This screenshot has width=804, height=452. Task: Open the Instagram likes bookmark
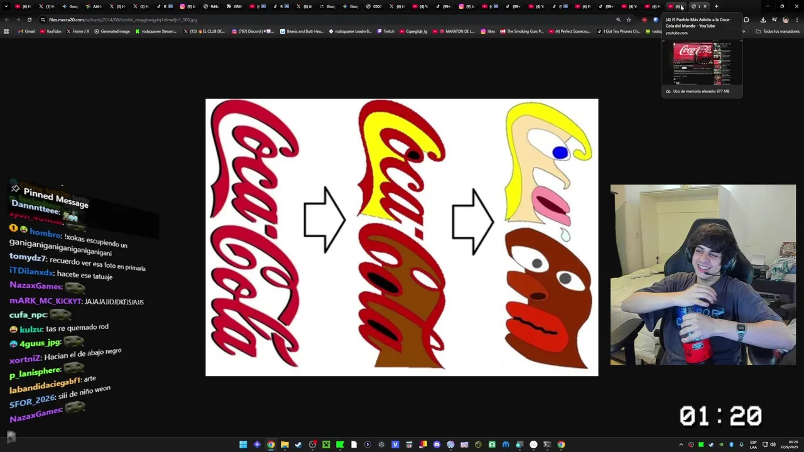[489, 31]
